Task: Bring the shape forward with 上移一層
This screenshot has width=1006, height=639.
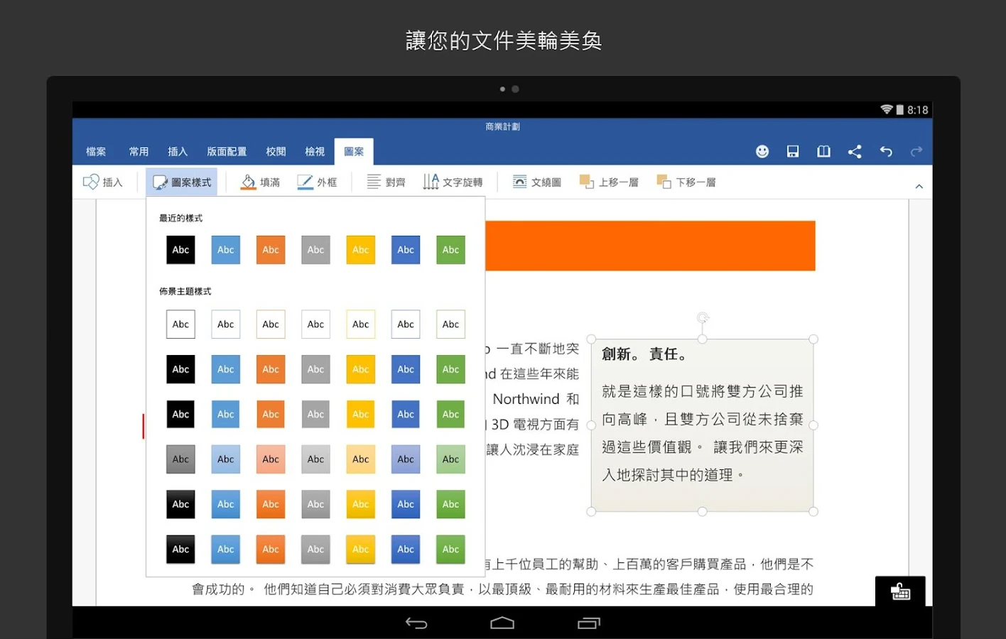Action: tap(608, 182)
